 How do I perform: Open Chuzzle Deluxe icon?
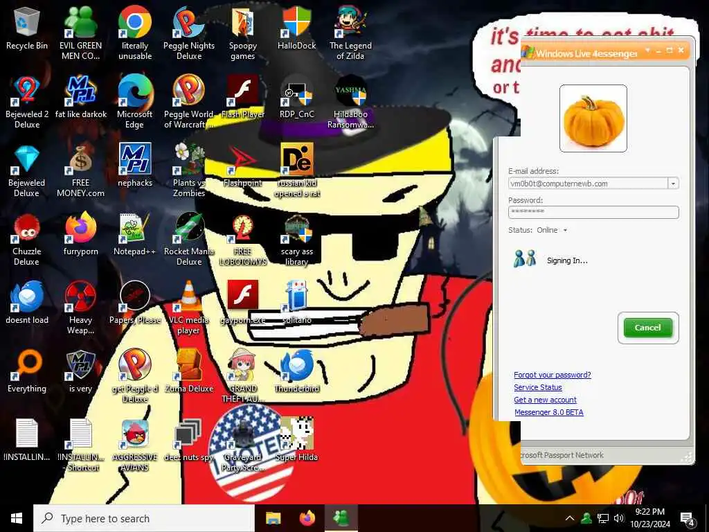point(27,240)
